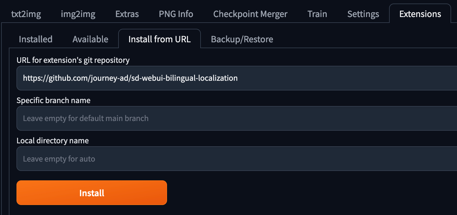
Task: Select the Checkpoint Merger tab
Action: point(250,14)
